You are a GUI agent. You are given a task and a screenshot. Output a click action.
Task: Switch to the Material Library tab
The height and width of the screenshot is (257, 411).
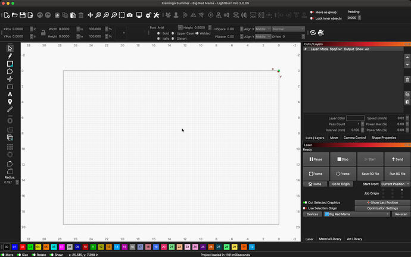330,239
